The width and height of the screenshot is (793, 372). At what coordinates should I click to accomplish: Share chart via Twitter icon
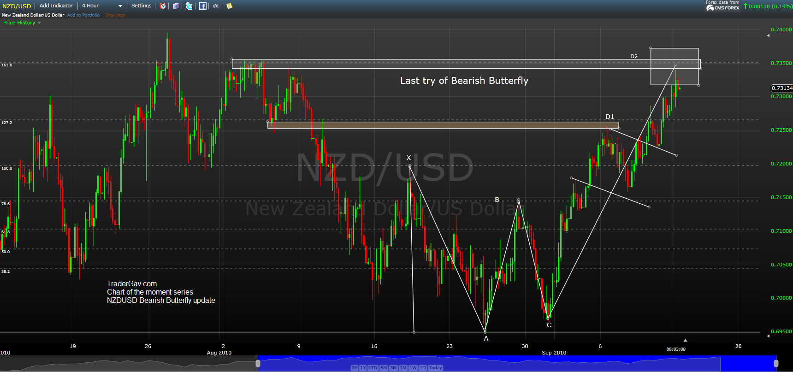(x=189, y=6)
